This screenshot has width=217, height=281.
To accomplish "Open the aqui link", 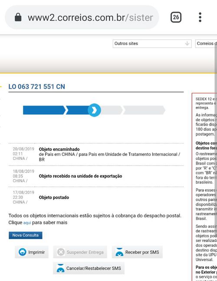I will point(27,223).
